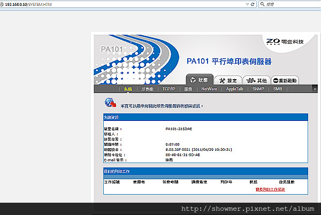Image resolution: width=321 pixels, height=215 pixels.
Task: Collapse the submenu with the « arrow
Action: point(315,89)
